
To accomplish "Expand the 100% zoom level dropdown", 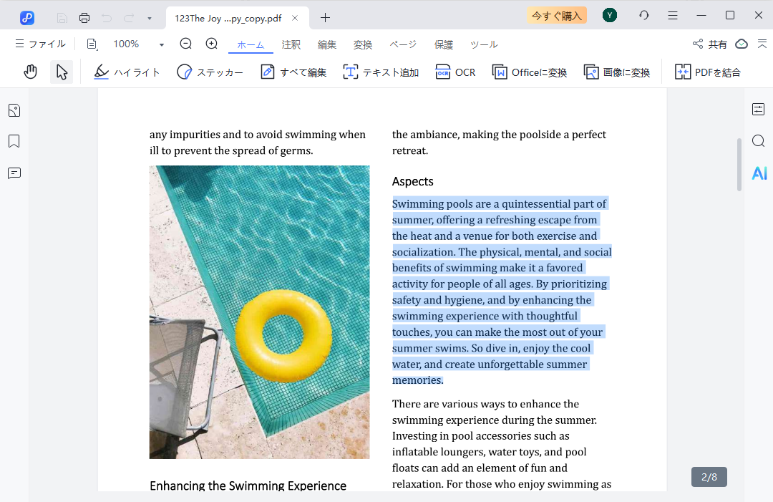I will (162, 45).
